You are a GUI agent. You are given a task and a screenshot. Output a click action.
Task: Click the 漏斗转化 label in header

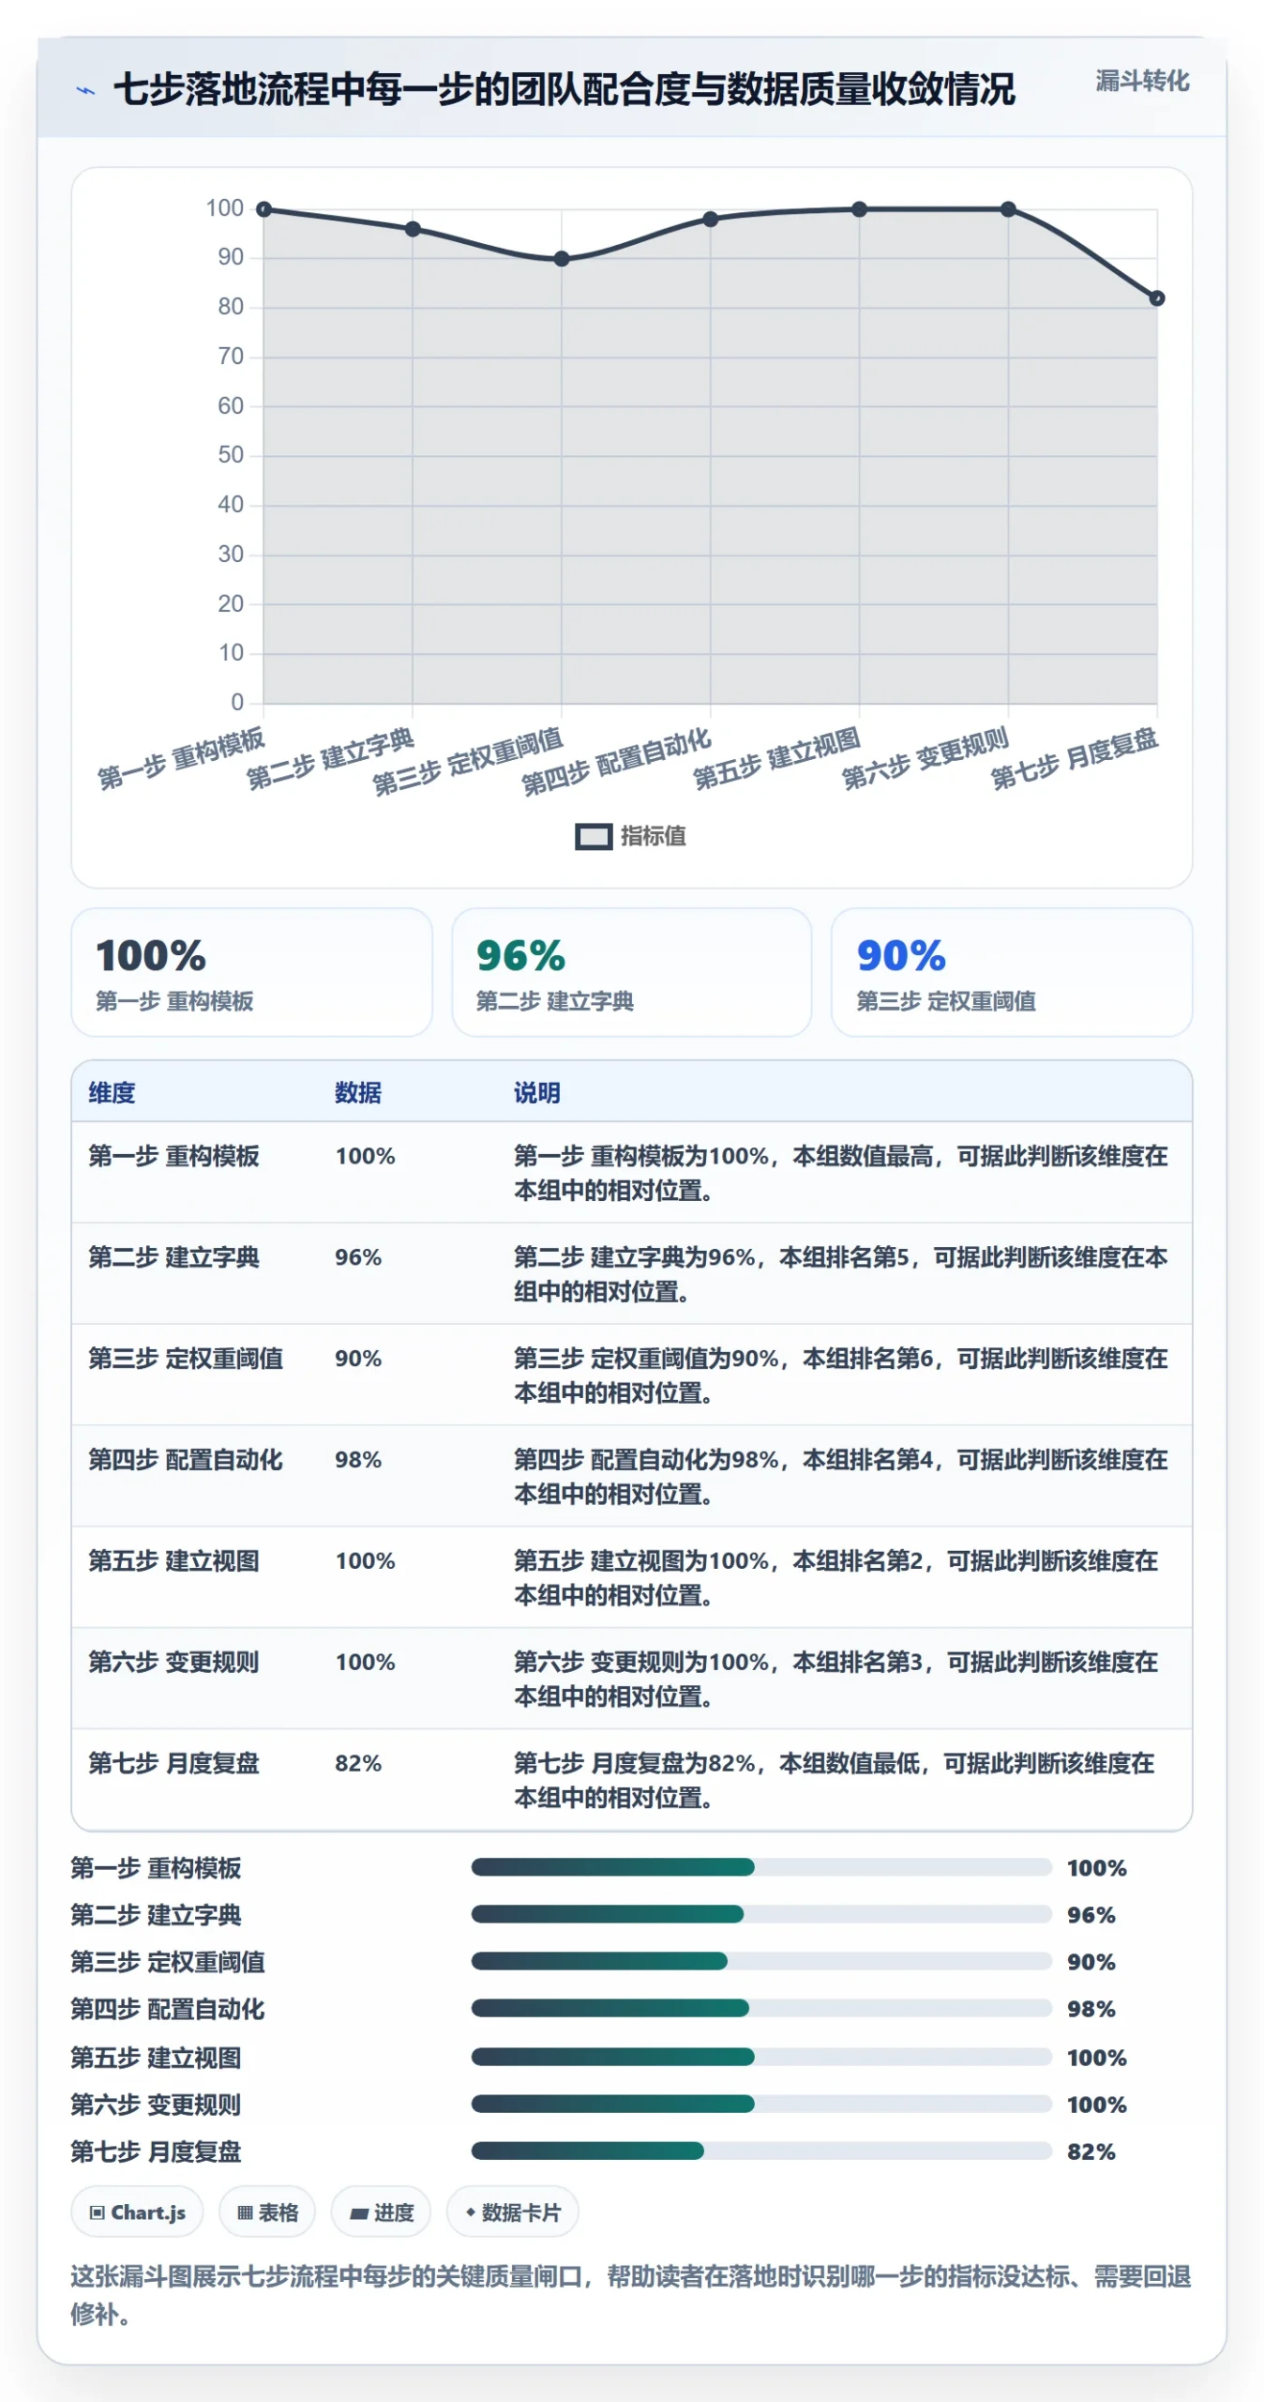point(1141,82)
